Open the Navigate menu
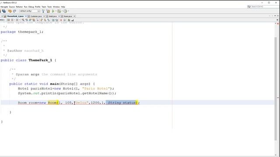 click(x=4, y=7)
